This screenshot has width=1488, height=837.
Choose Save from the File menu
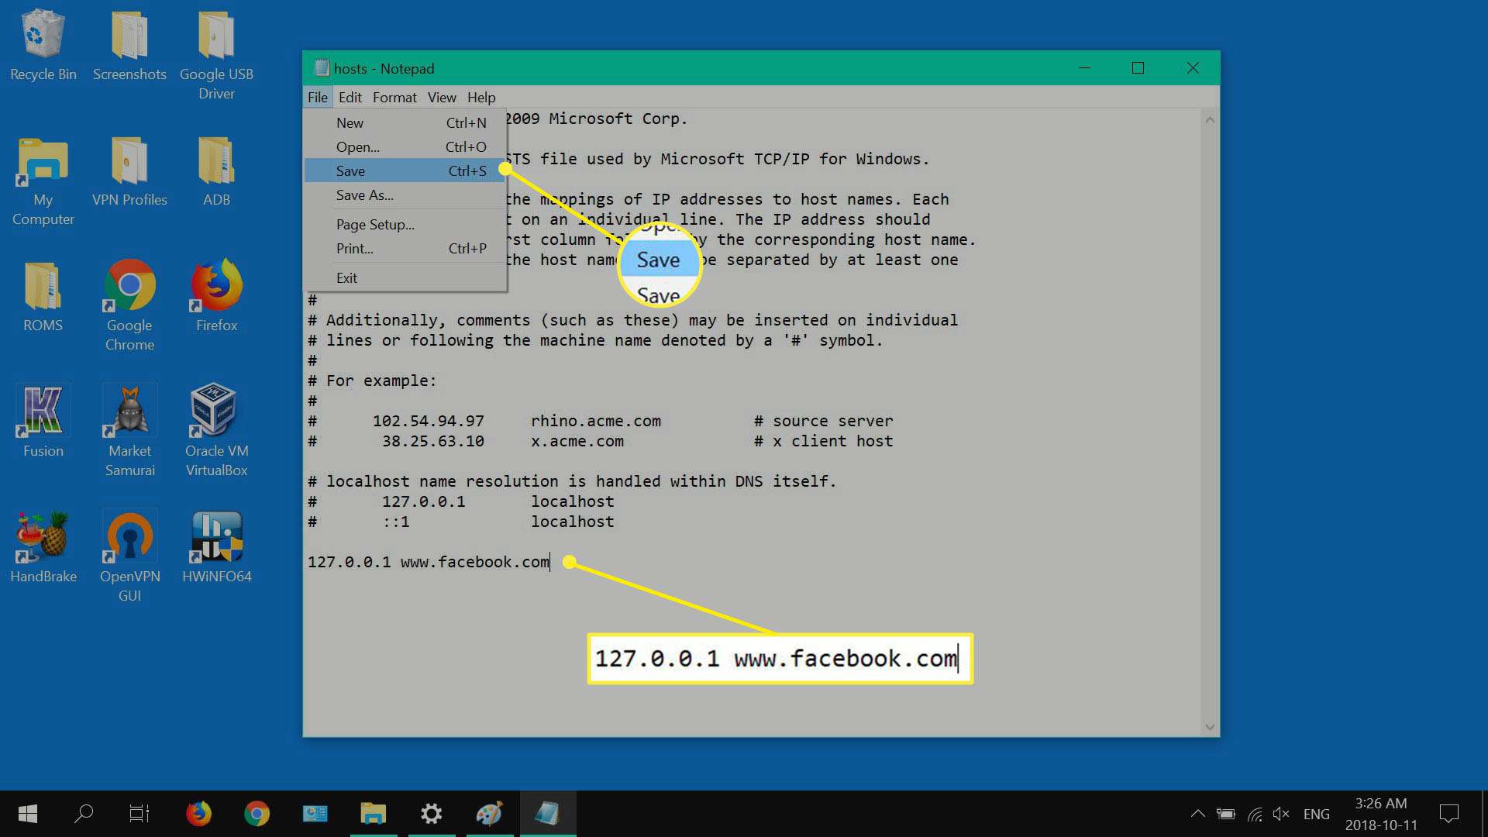click(405, 171)
